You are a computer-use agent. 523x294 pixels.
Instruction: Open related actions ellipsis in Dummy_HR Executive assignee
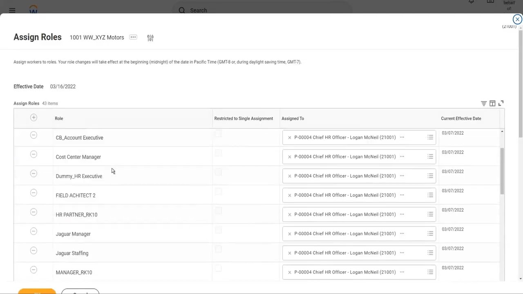point(402,176)
